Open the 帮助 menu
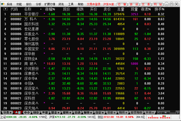 pos(80,4)
